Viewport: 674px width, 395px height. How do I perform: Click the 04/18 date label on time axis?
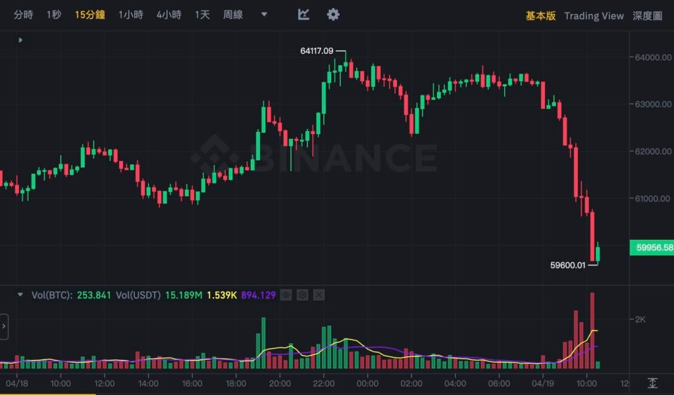pyautogui.click(x=16, y=383)
